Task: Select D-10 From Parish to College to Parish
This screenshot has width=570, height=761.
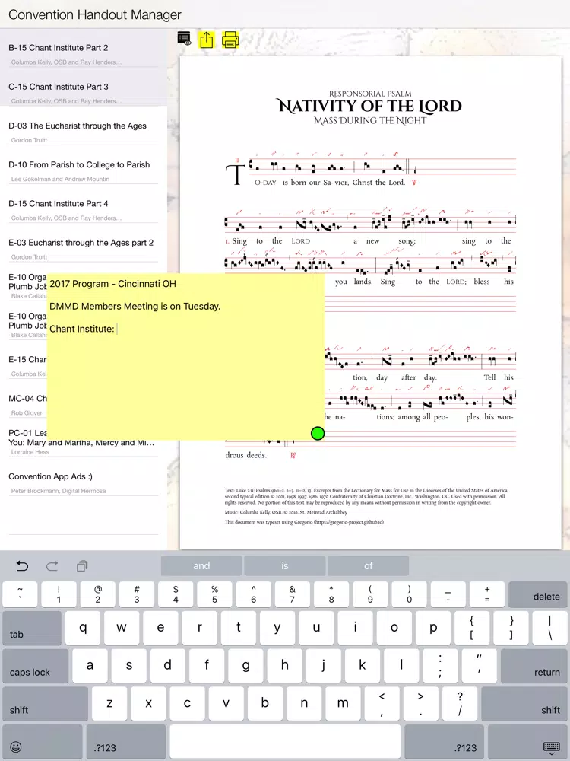Action: pos(84,170)
